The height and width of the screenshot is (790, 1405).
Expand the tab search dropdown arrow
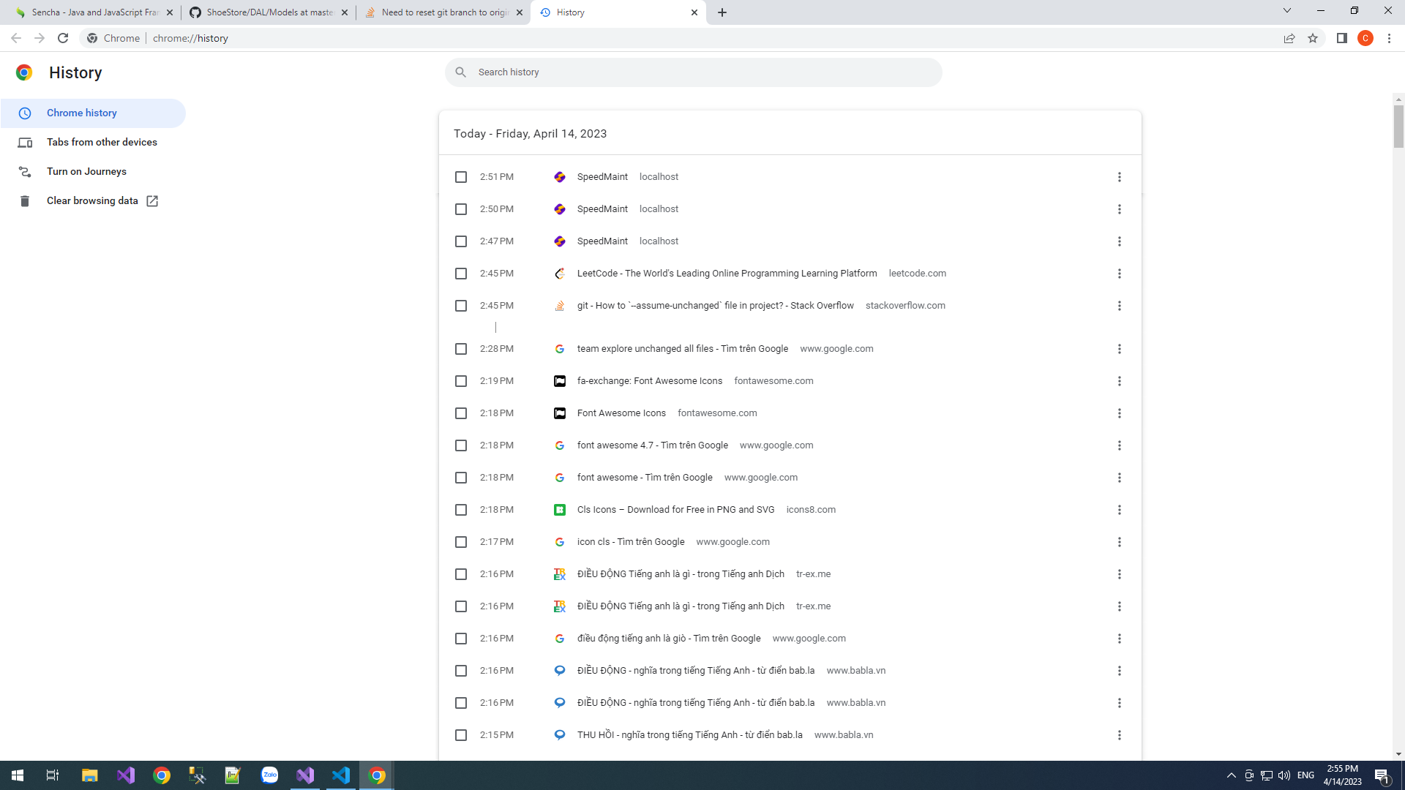tap(1287, 11)
